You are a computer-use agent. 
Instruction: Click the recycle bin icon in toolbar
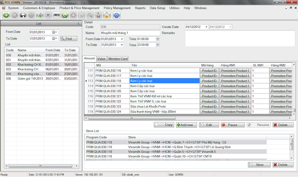(40, 15)
